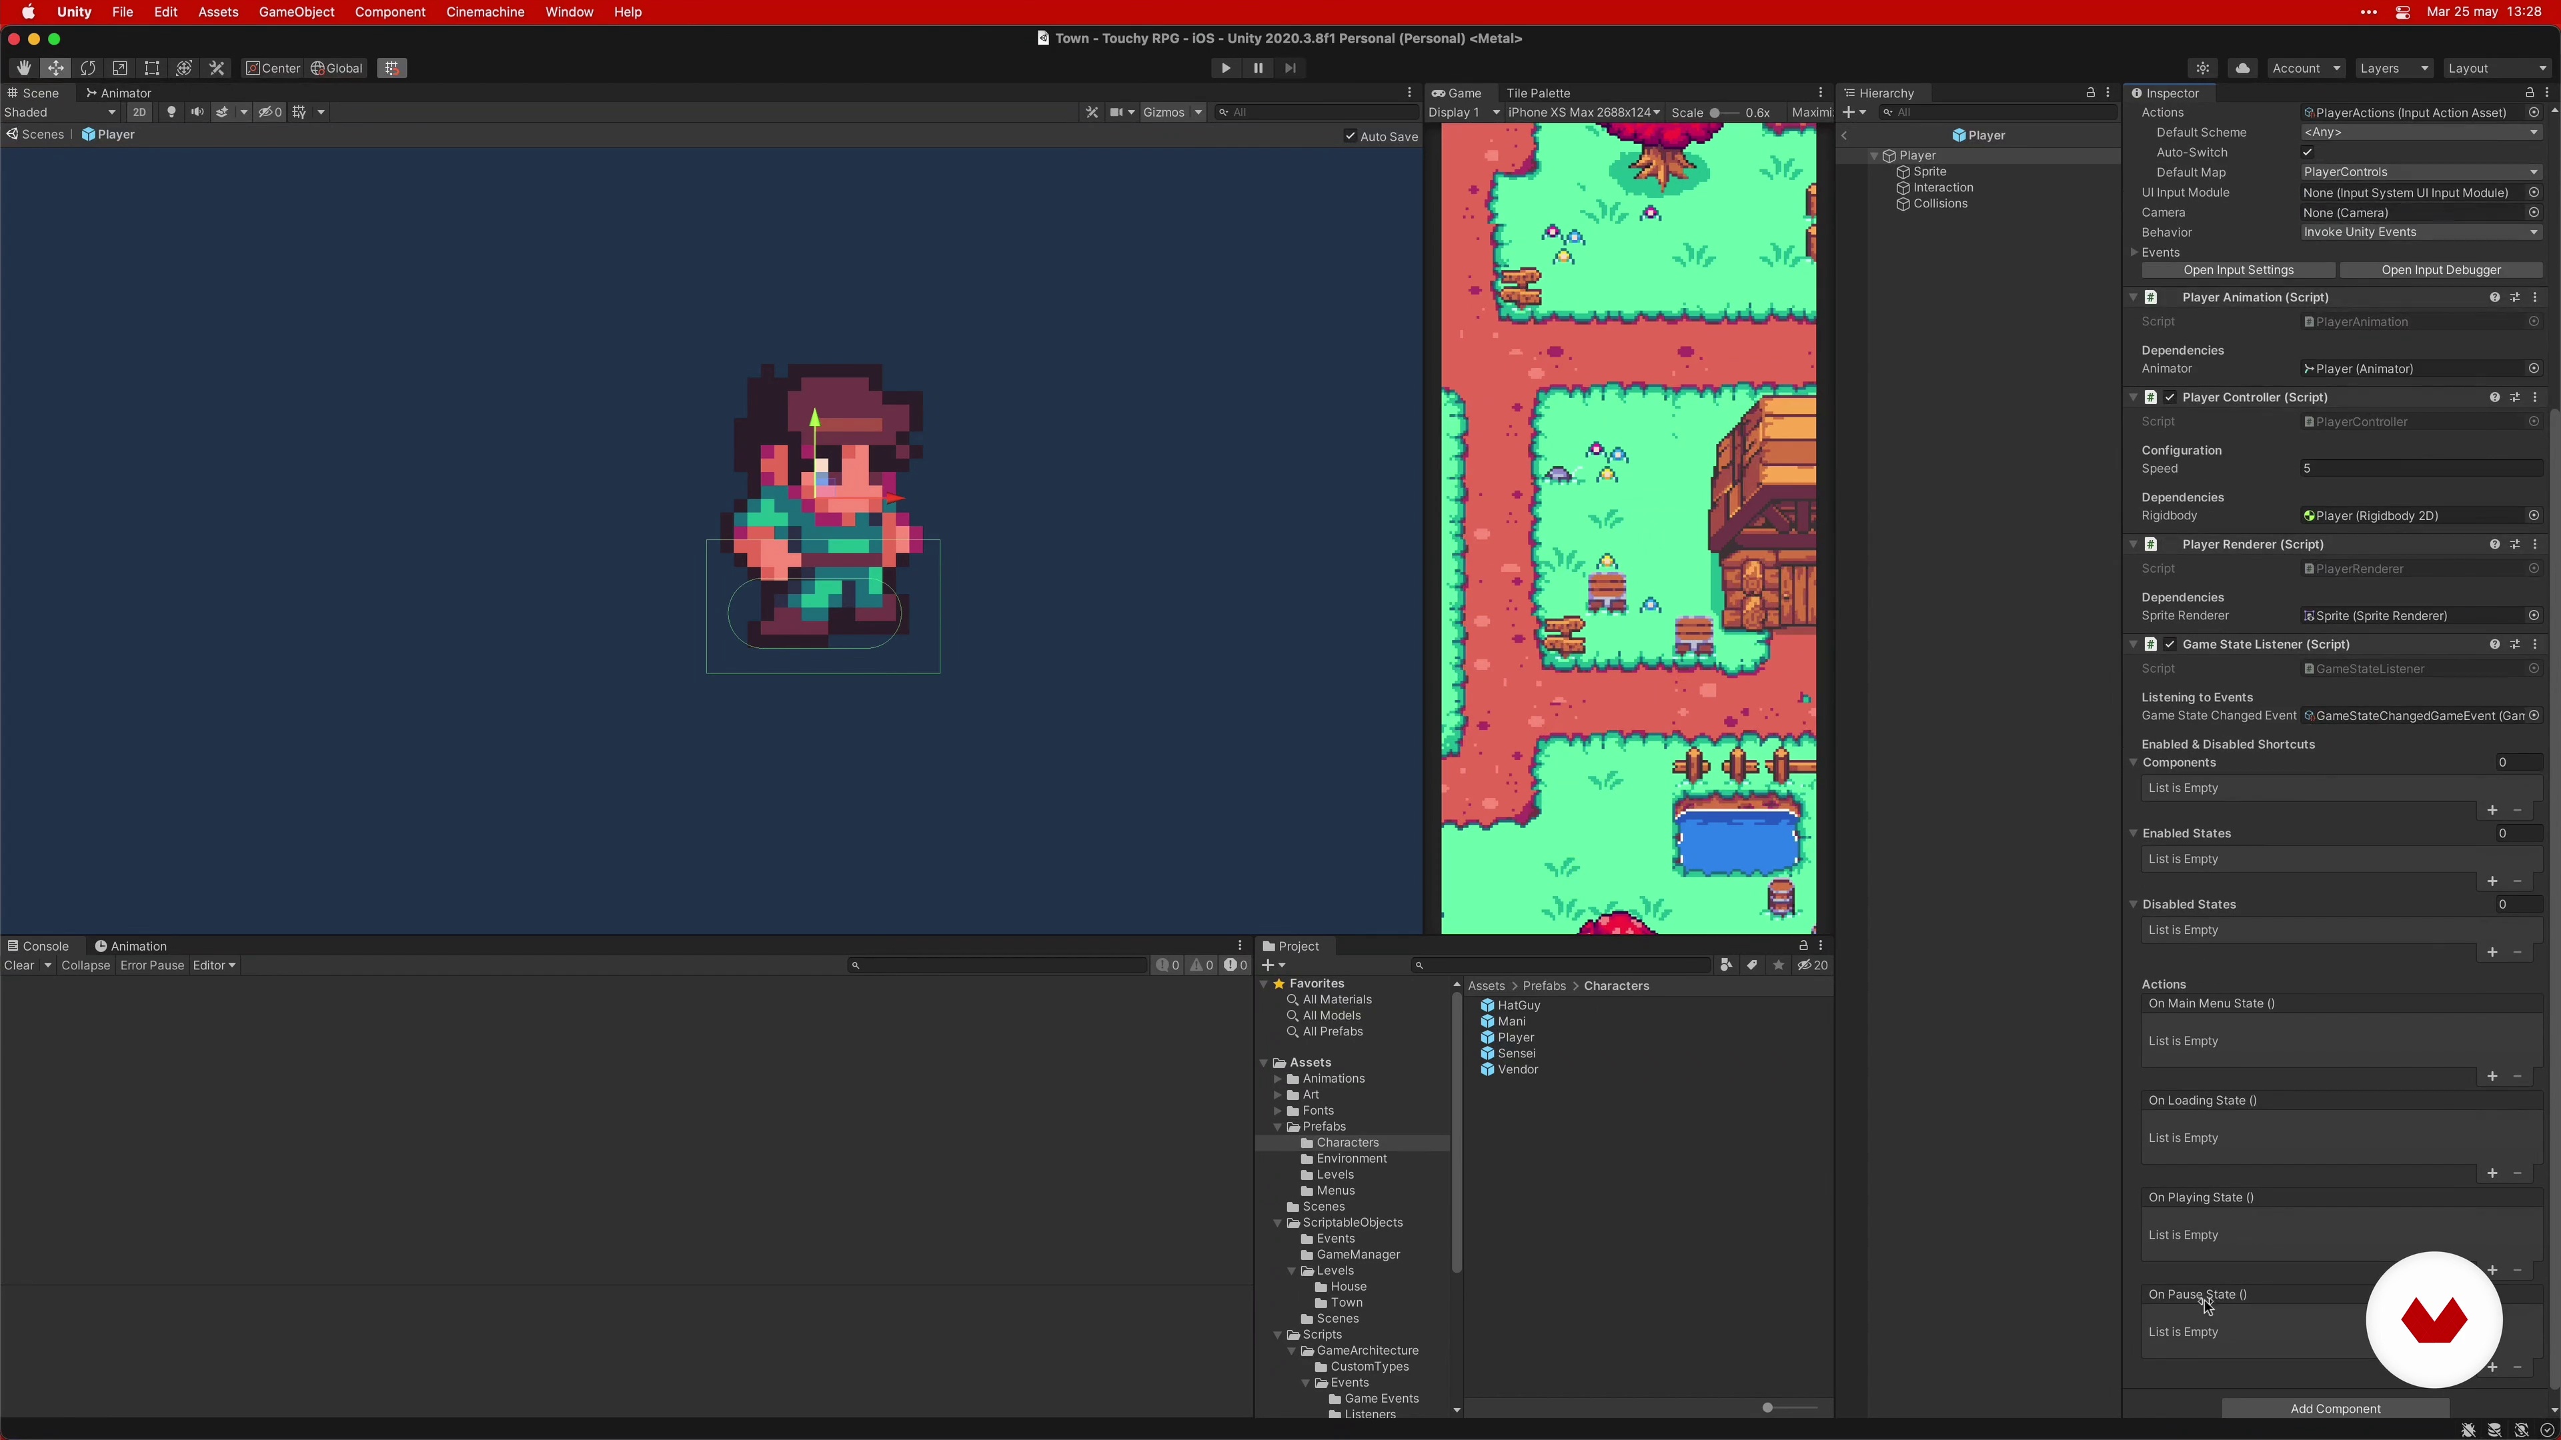
Task: Lock the Hierarchy panel
Action: point(2089,93)
